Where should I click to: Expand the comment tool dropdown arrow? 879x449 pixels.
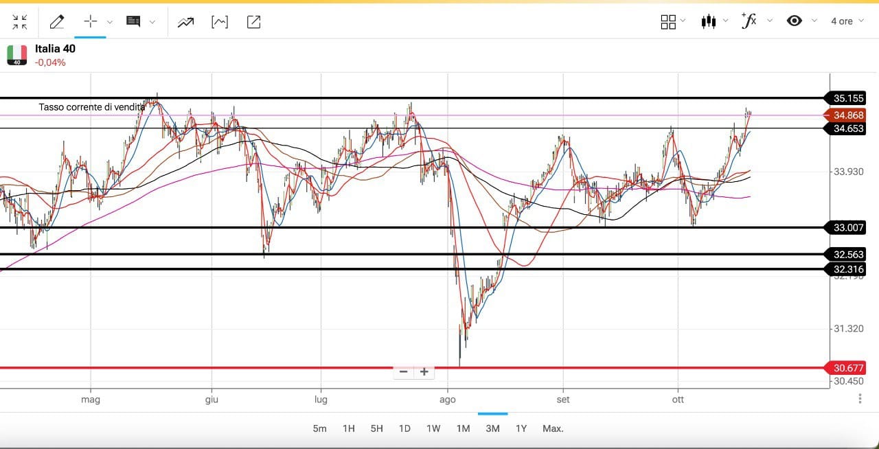(152, 22)
